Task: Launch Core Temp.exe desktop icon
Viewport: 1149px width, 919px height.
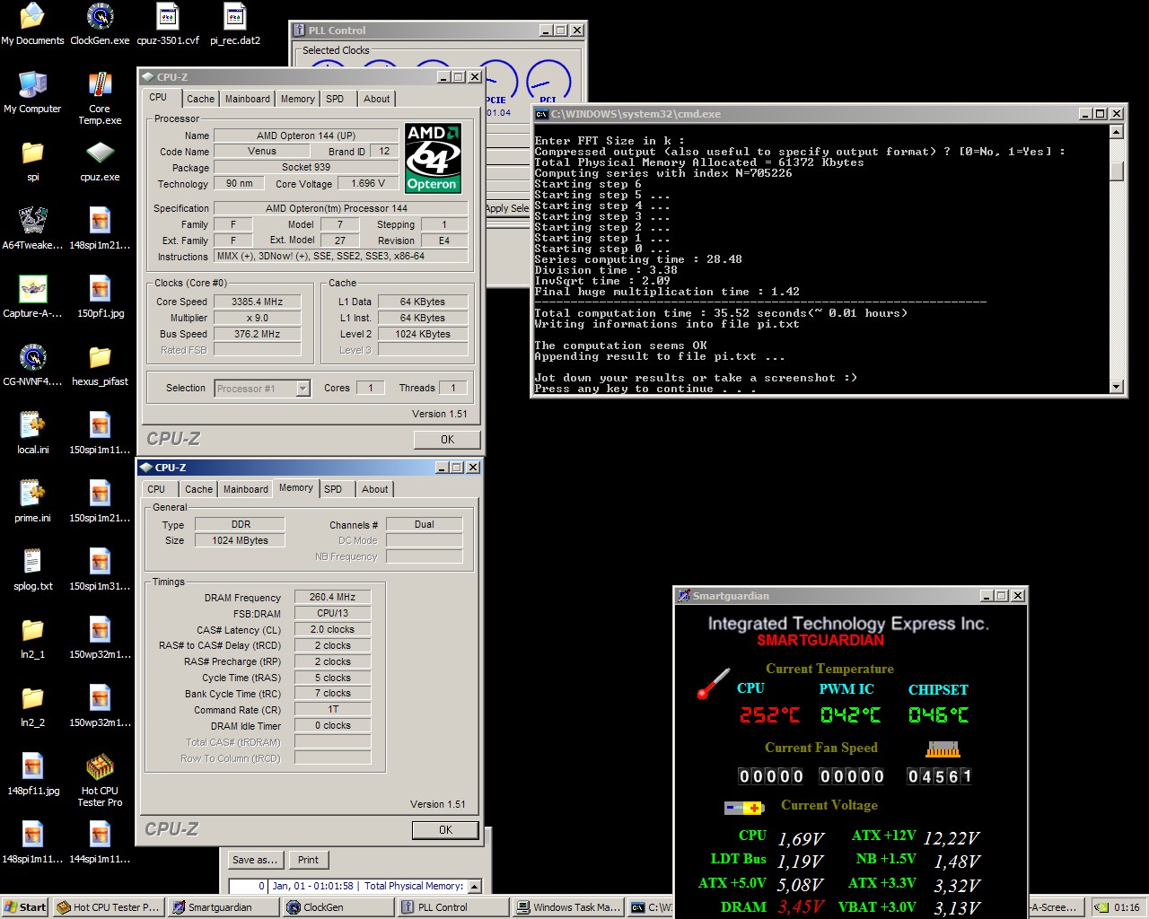Action: tap(100, 98)
